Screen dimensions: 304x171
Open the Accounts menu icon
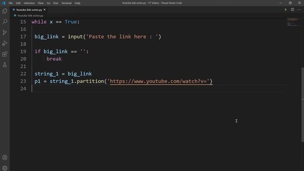[5, 157]
